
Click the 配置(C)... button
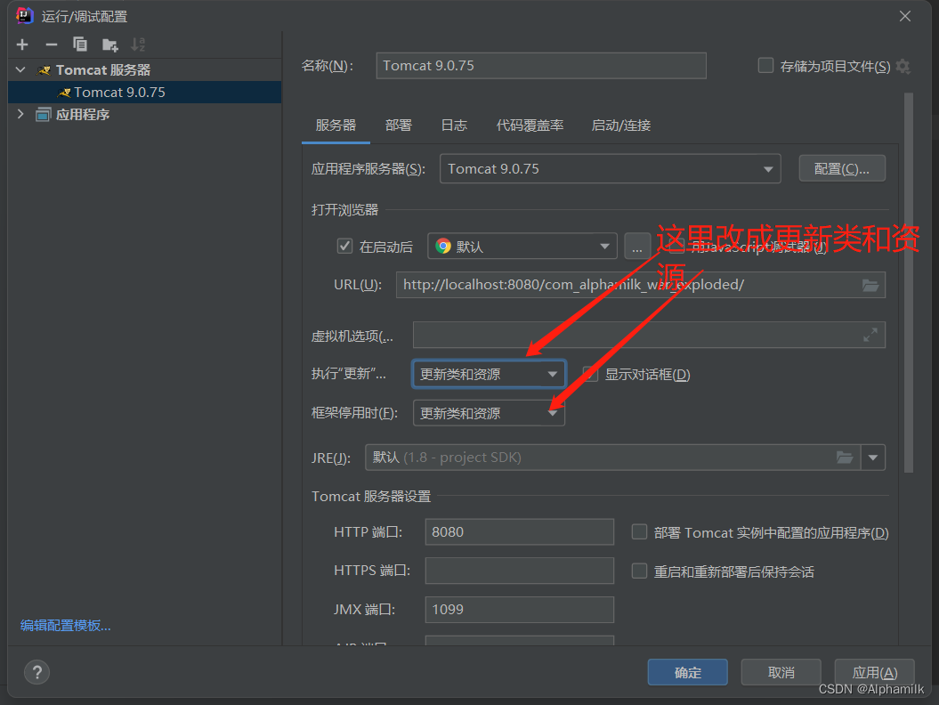coord(841,169)
